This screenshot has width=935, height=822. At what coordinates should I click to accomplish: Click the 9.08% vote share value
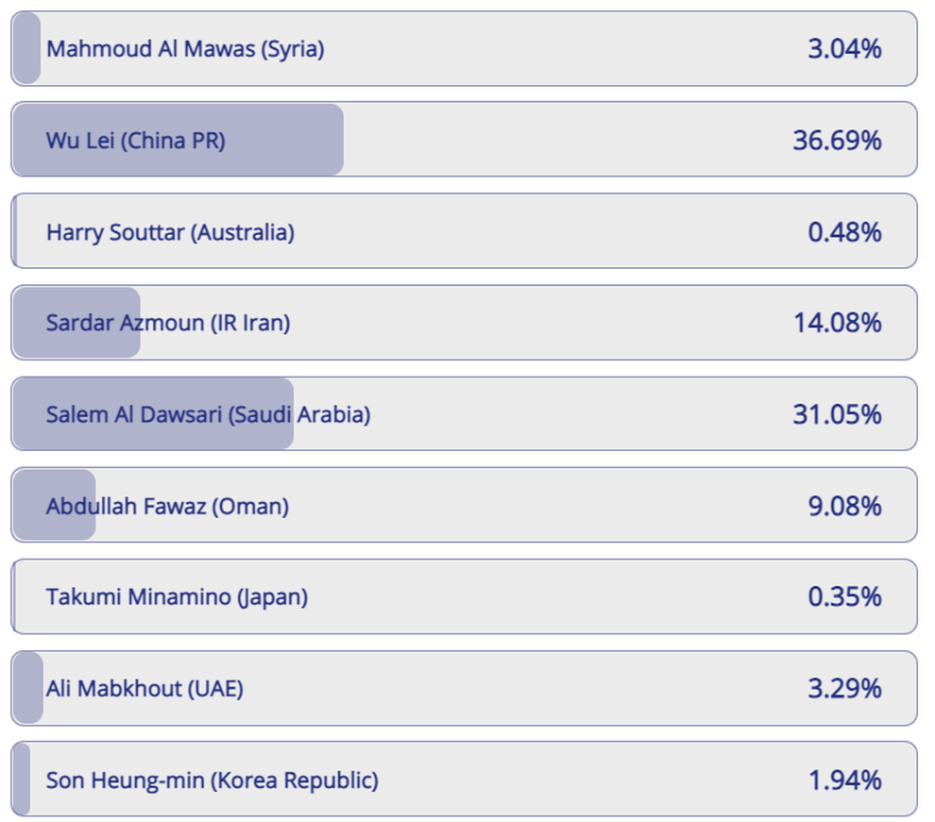point(844,506)
